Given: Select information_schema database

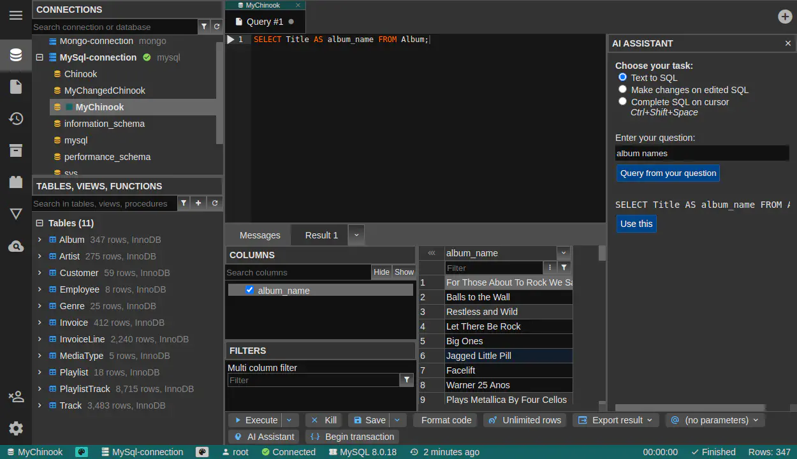Looking at the screenshot, I should [x=105, y=124].
